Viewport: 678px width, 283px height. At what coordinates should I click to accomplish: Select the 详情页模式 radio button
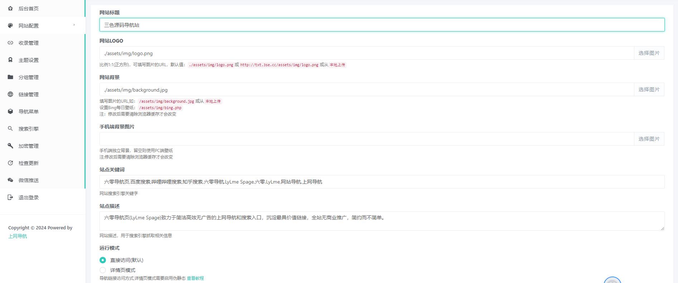[x=103, y=270]
